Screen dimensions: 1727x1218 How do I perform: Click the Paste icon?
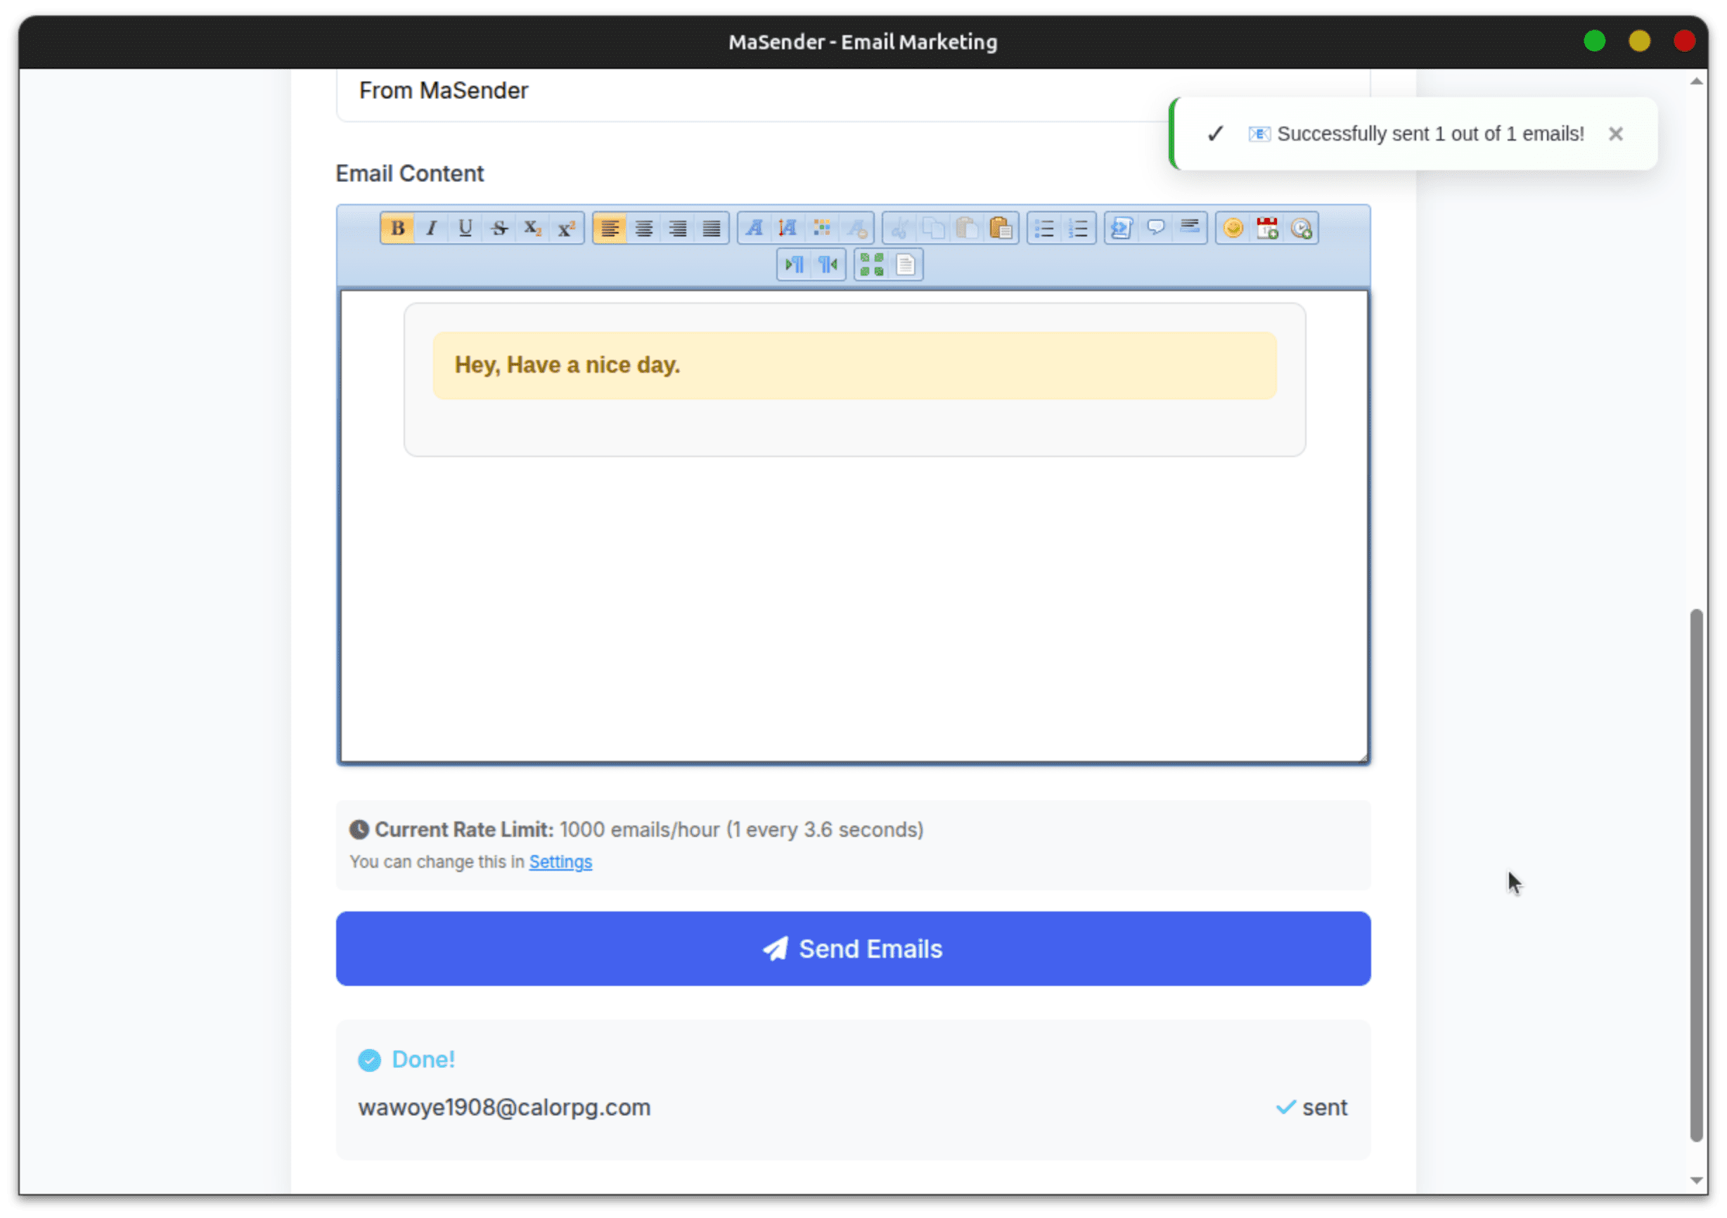coord(968,228)
